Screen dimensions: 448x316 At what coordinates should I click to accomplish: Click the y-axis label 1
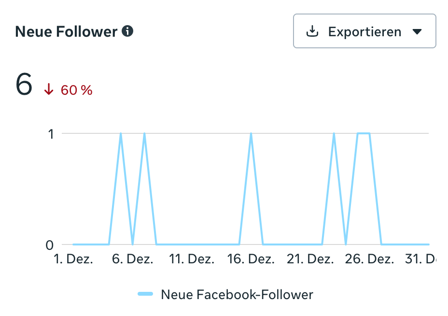pyautogui.click(x=50, y=134)
